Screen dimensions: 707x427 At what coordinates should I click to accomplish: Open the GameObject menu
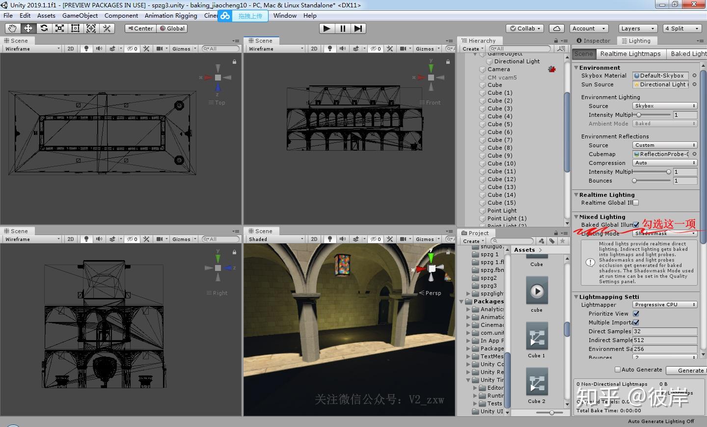(80, 16)
